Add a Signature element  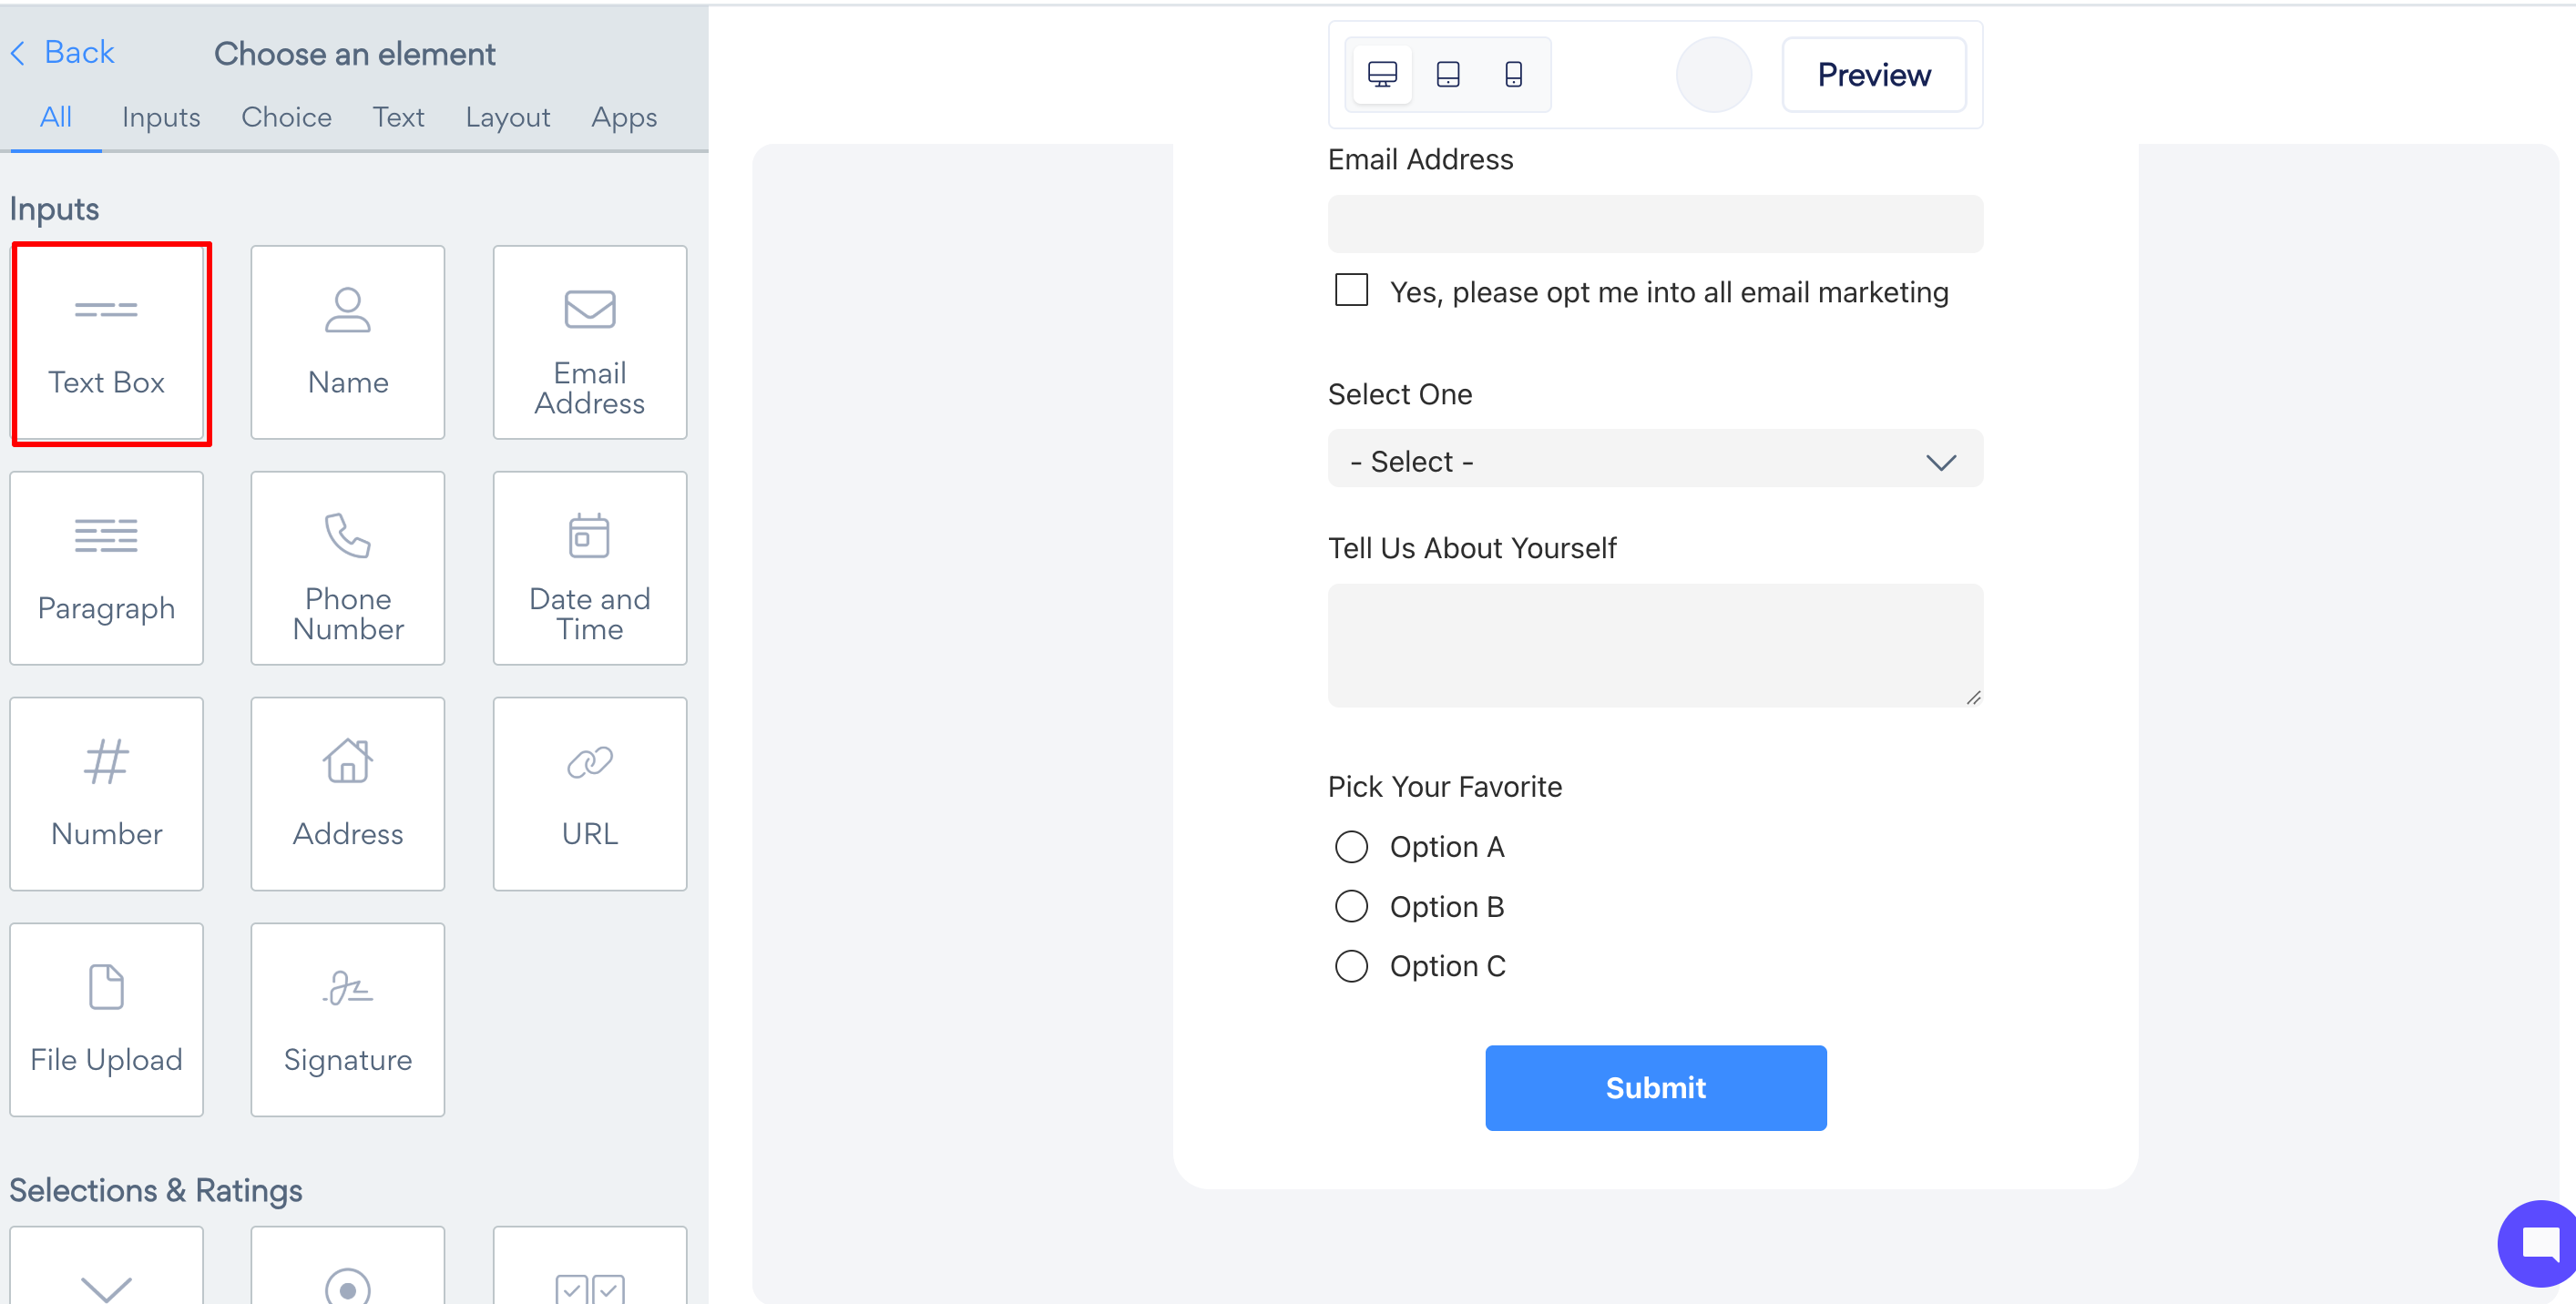pyautogui.click(x=348, y=1020)
